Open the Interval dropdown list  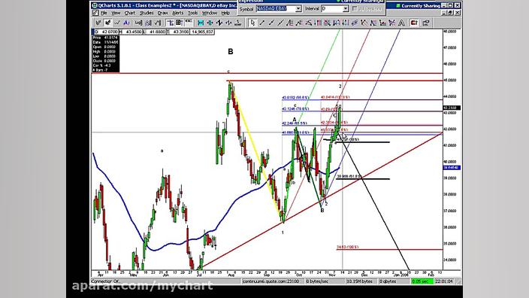click(x=346, y=9)
